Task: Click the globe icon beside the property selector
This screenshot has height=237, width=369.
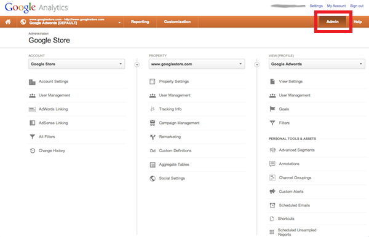Action: [23, 22]
